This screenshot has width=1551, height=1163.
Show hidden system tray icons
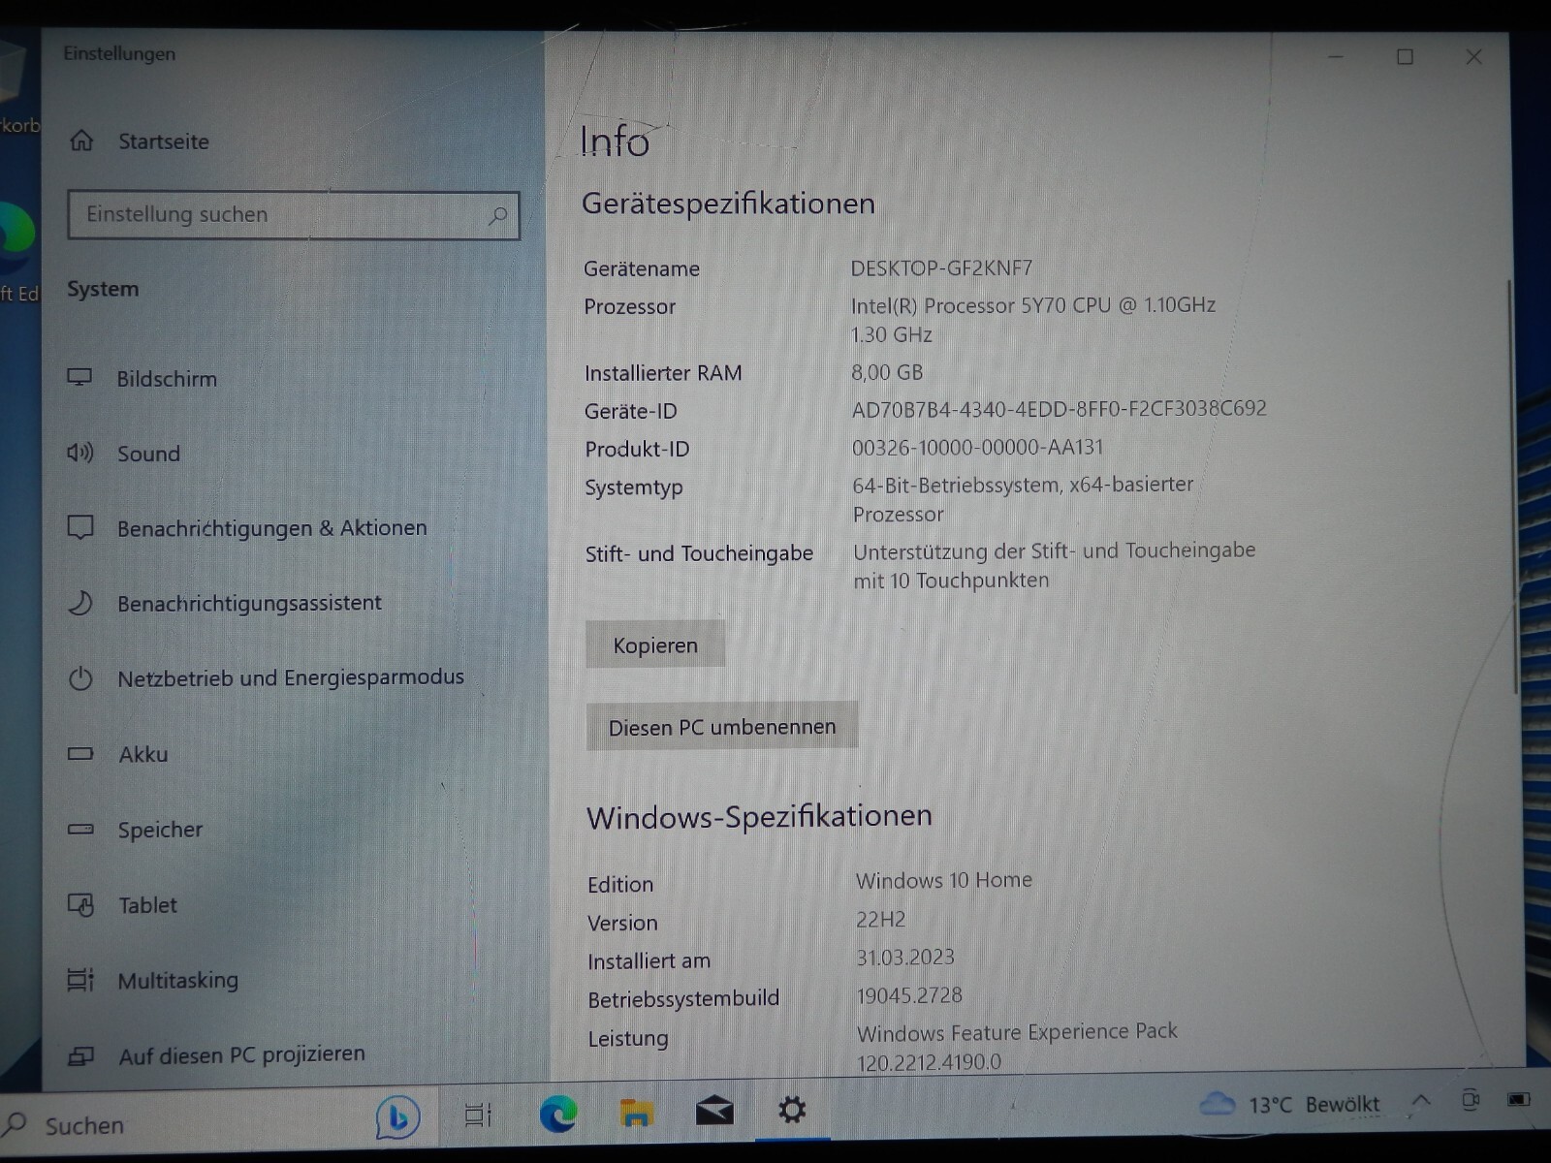point(1421,1100)
